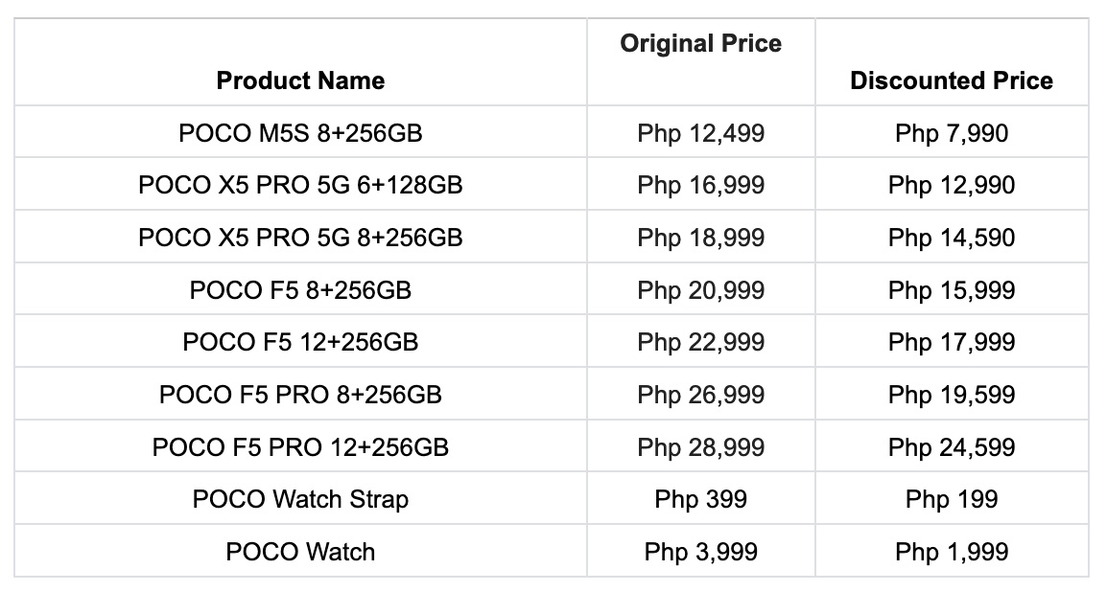Click the Php 7,990 discounted price cell
The height and width of the screenshot is (592, 1107).
click(x=952, y=132)
